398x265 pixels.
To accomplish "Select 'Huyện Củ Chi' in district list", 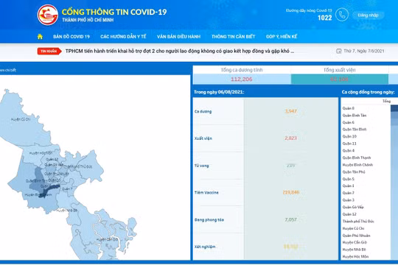I will pos(353,228).
